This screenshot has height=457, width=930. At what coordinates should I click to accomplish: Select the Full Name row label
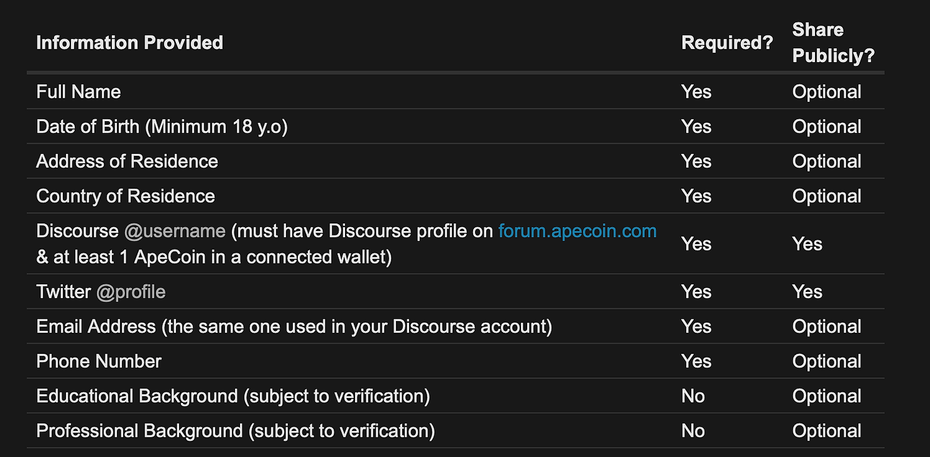[79, 92]
